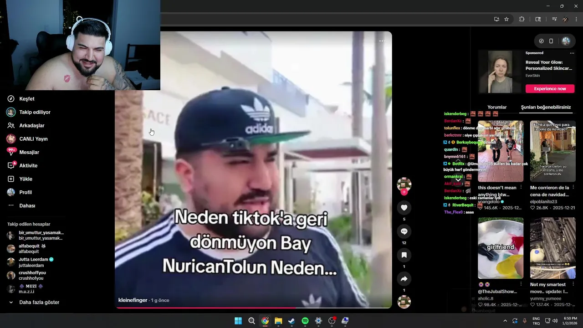
Task: Bookmark page with Chrome star icon
Action: (x=506, y=19)
